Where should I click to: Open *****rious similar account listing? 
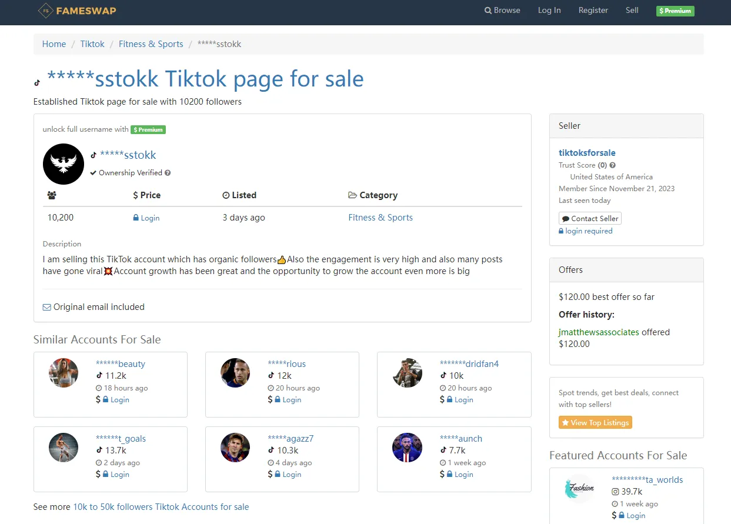(x=287, y=364)
